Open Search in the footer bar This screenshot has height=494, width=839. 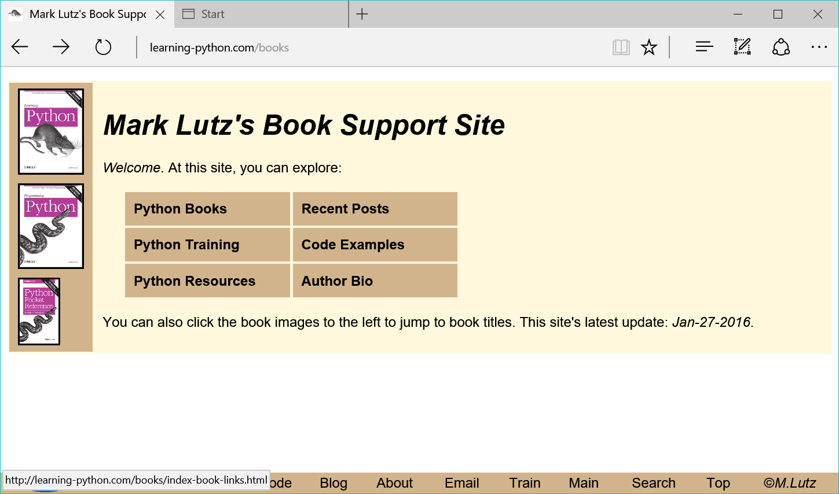pyautogui.click(x=654, y=483)
